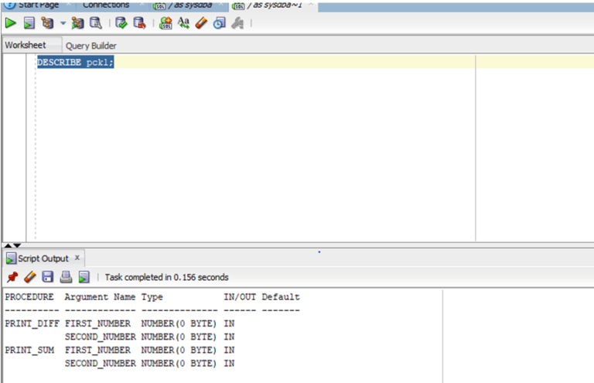The width and height of the screenshot is (594, 383).
Task: Click the DESCRIBE pck1 line in editor
Action: [x=75, y=62]
